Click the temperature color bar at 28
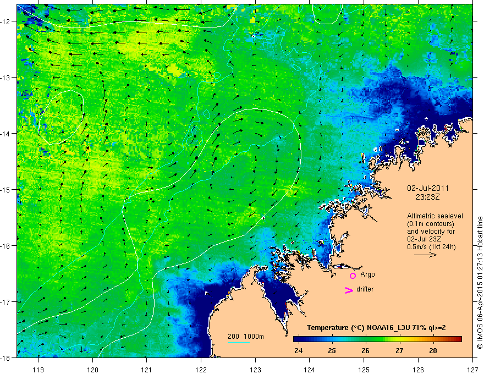This screenshot has width=484, height=374. pyautogui.click(x=433, y=339)
